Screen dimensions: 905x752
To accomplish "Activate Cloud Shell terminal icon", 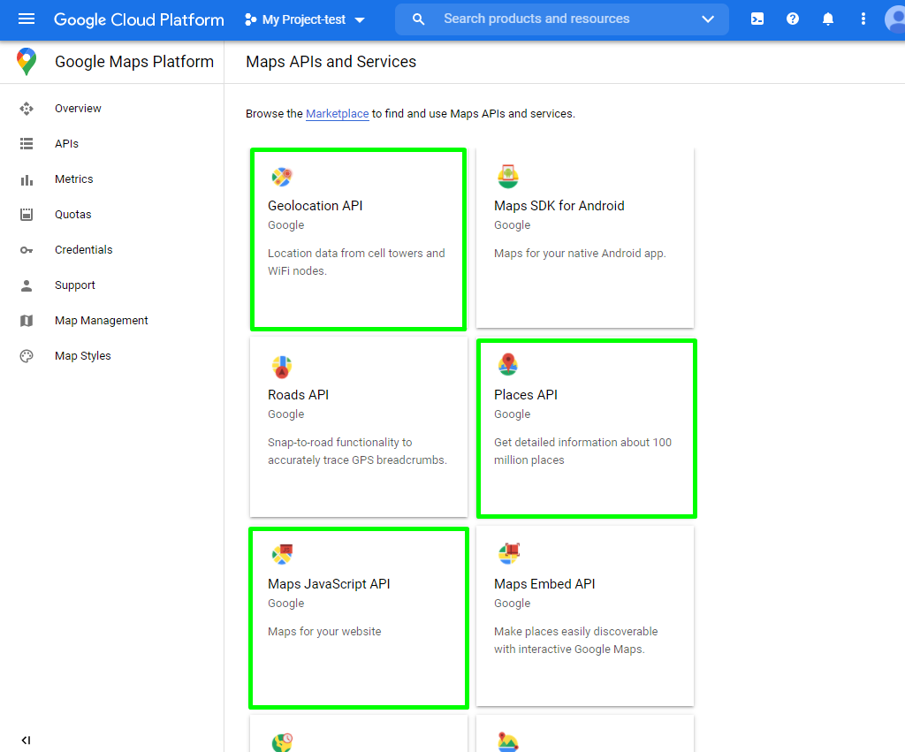I will [757, 19].
